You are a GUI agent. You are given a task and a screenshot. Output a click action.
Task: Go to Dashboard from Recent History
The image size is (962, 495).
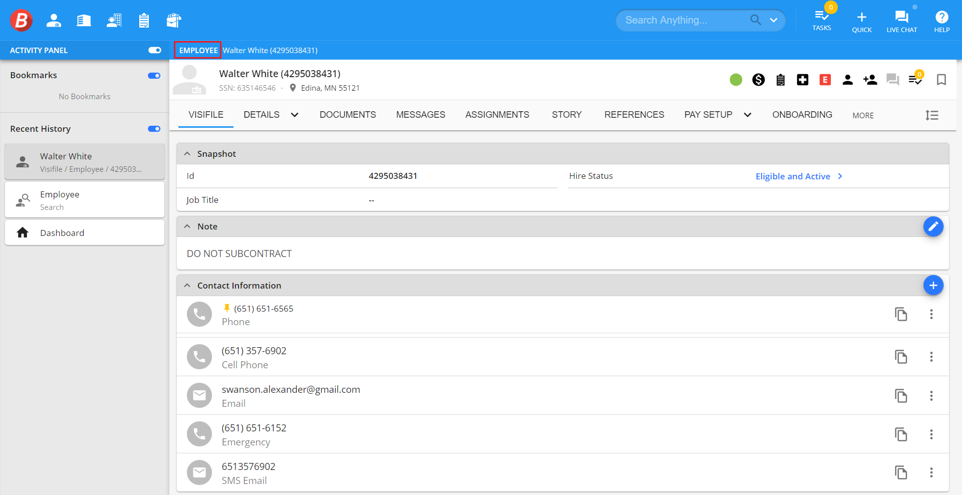point(85,233)
